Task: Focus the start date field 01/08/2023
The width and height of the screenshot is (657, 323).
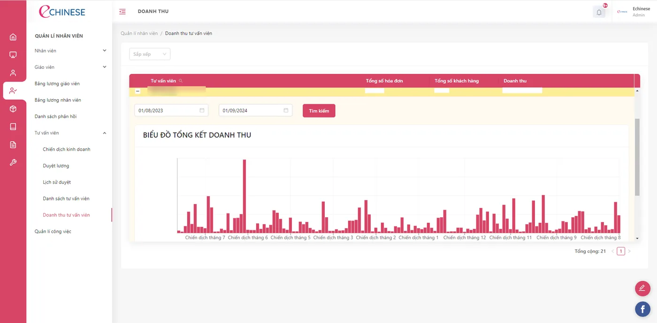Action: point(171,110)
